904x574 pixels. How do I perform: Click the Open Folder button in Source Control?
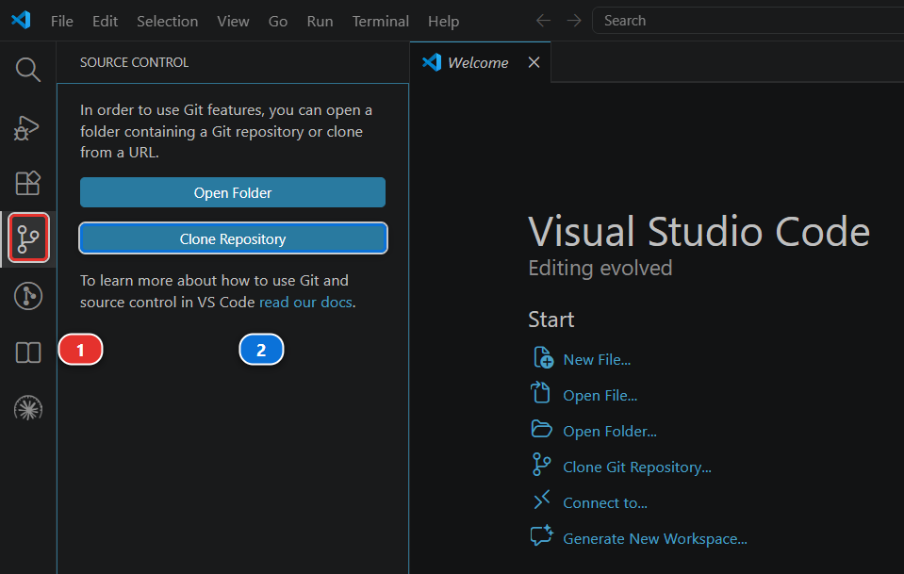(x=232, y=192)
